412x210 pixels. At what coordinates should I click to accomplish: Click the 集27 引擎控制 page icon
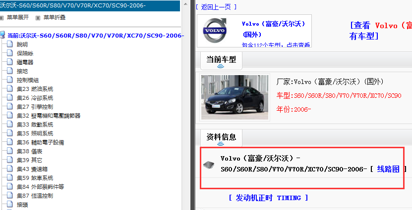(10, 106)
